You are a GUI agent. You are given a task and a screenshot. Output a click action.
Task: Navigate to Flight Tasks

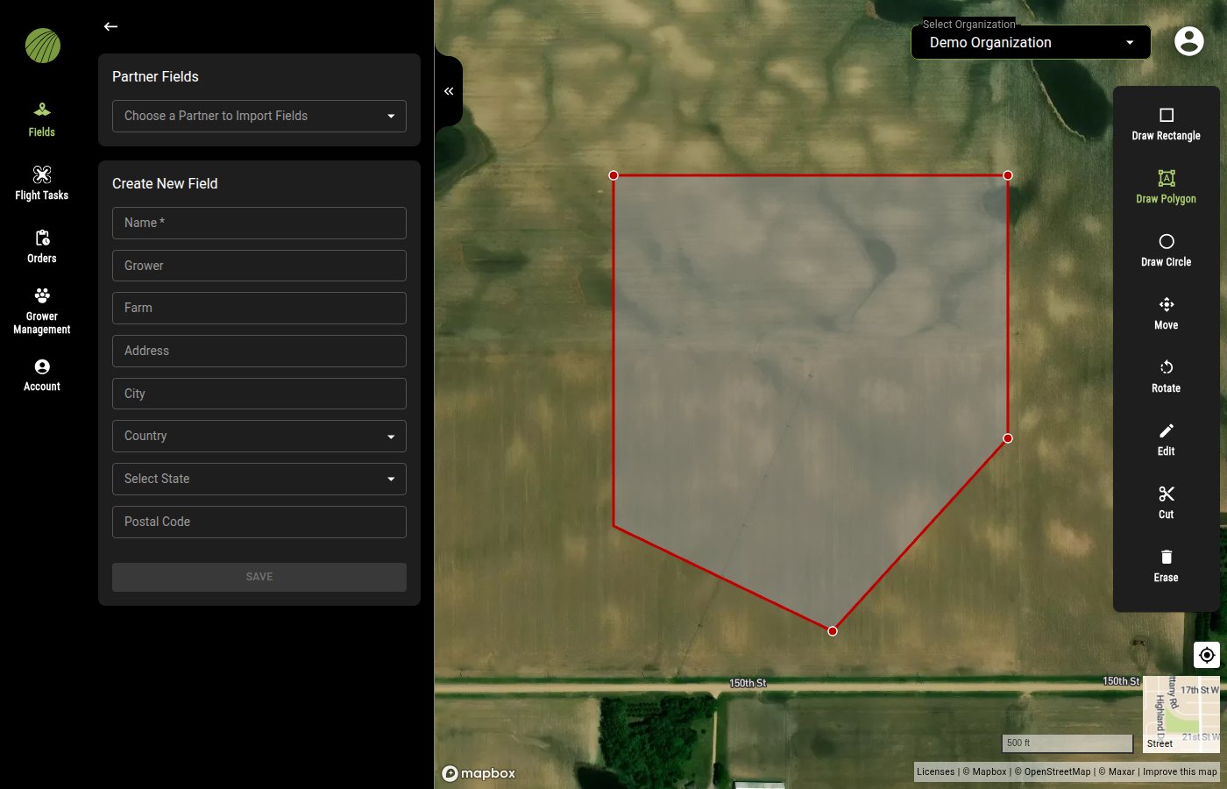coord(41,183)
